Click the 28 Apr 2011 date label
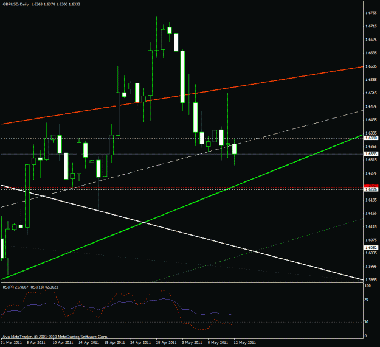The width and height of the screenshot is (380, 347). pyautogui.click(x=167, y=343)
